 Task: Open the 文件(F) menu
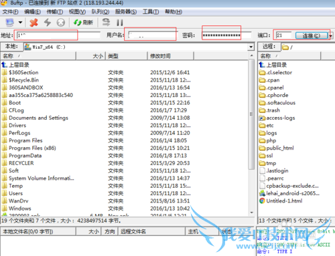tap(10, 11)
